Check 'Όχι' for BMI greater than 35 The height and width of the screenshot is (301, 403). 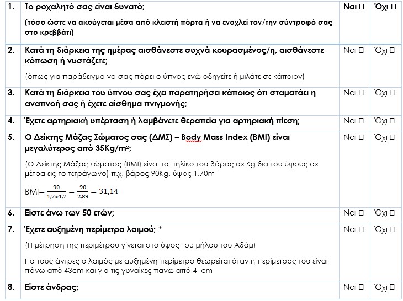click(x=392, y=136)
